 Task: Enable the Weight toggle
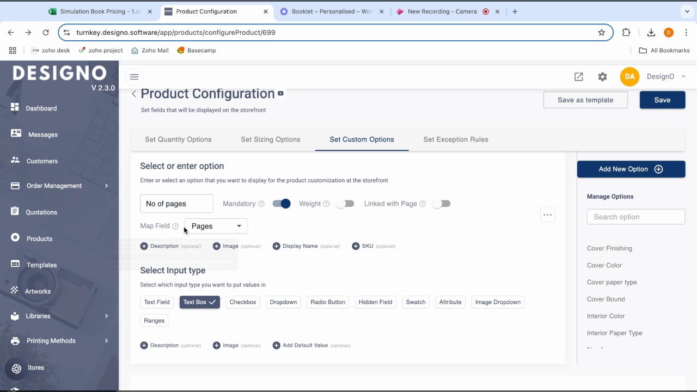(345, 204)
